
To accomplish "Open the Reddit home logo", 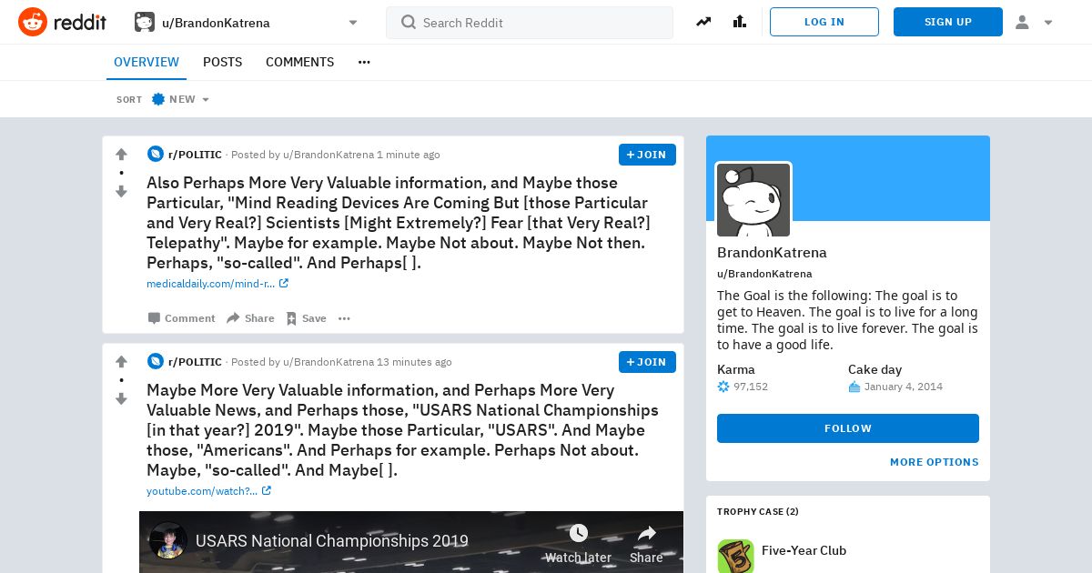I will coord(62,22).
